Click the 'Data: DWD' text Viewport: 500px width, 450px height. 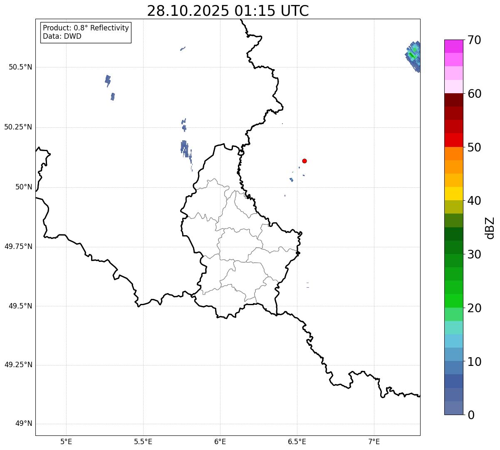click(x=62, y=36)
